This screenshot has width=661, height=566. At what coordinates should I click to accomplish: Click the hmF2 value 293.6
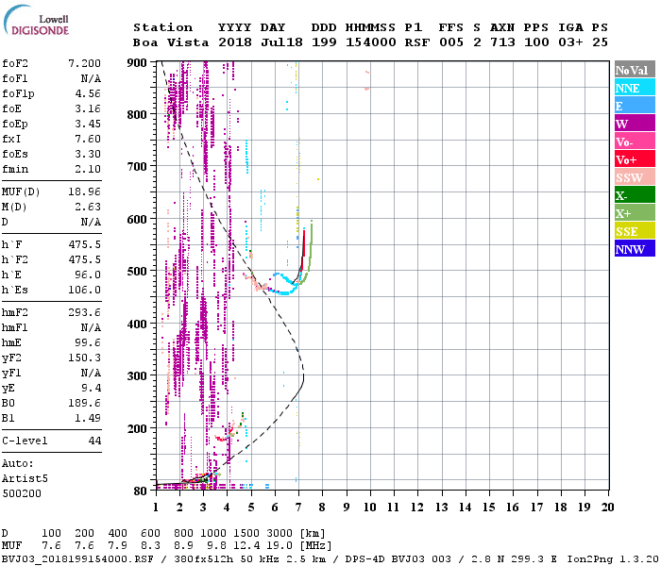pyautogui.click(x=84, y=312)
